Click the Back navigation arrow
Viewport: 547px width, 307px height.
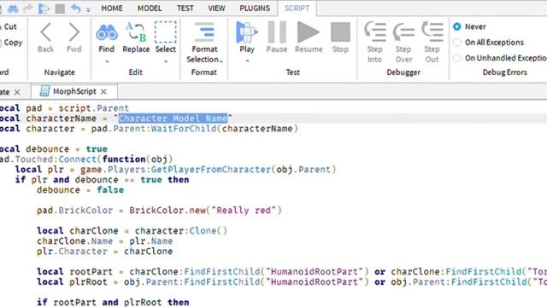45,32
